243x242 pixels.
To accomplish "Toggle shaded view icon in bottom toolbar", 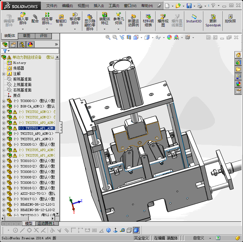I will coord(136,230).
